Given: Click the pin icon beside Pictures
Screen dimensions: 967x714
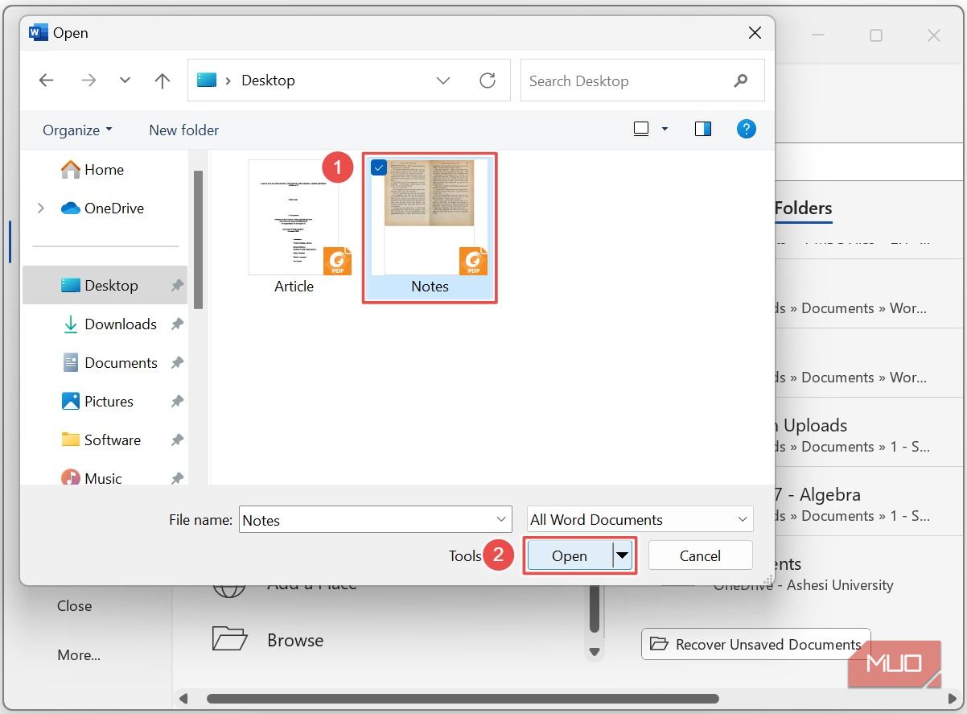Looking at the screenshot, I should coord(176,401).
